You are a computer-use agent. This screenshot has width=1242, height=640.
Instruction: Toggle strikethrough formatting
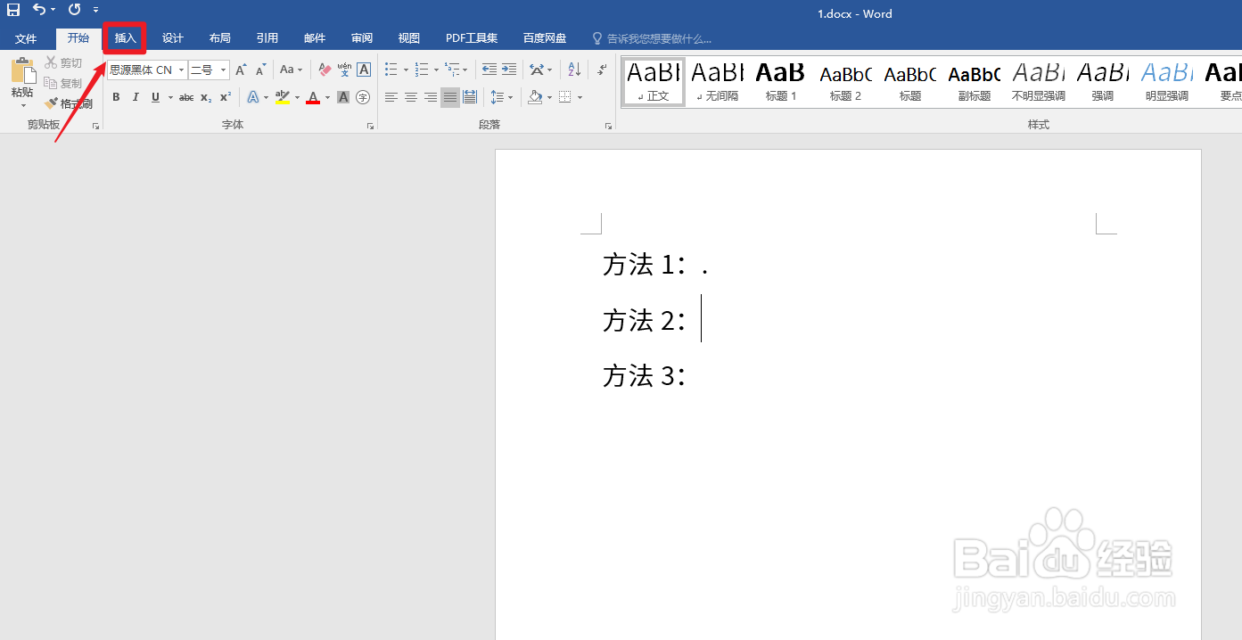186,97
